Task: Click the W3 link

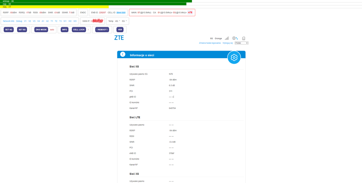Action: point(75,21)
